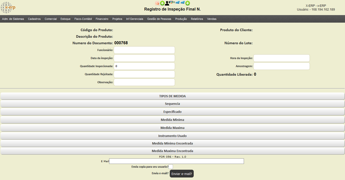
Task: Click the colorful chart report icon
Action: click(x=172, y=2)
